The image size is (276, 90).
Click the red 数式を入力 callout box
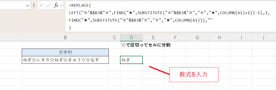[x=194, y=74]
